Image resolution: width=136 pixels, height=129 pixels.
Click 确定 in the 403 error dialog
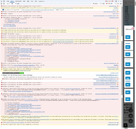(x=128, y=37)
